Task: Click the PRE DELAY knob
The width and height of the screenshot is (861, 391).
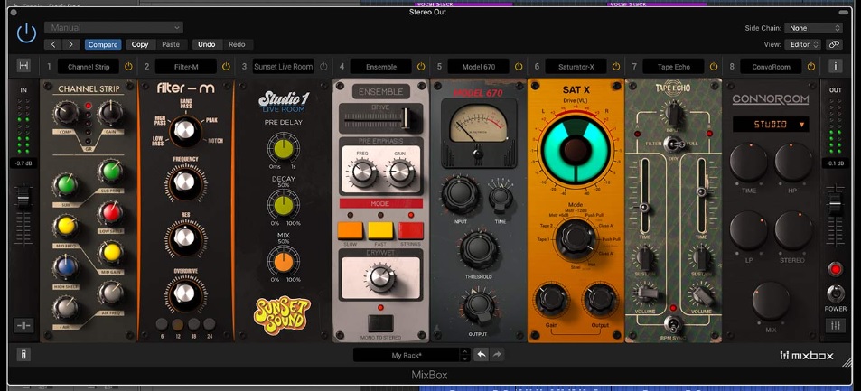Action: pos(284,149)
